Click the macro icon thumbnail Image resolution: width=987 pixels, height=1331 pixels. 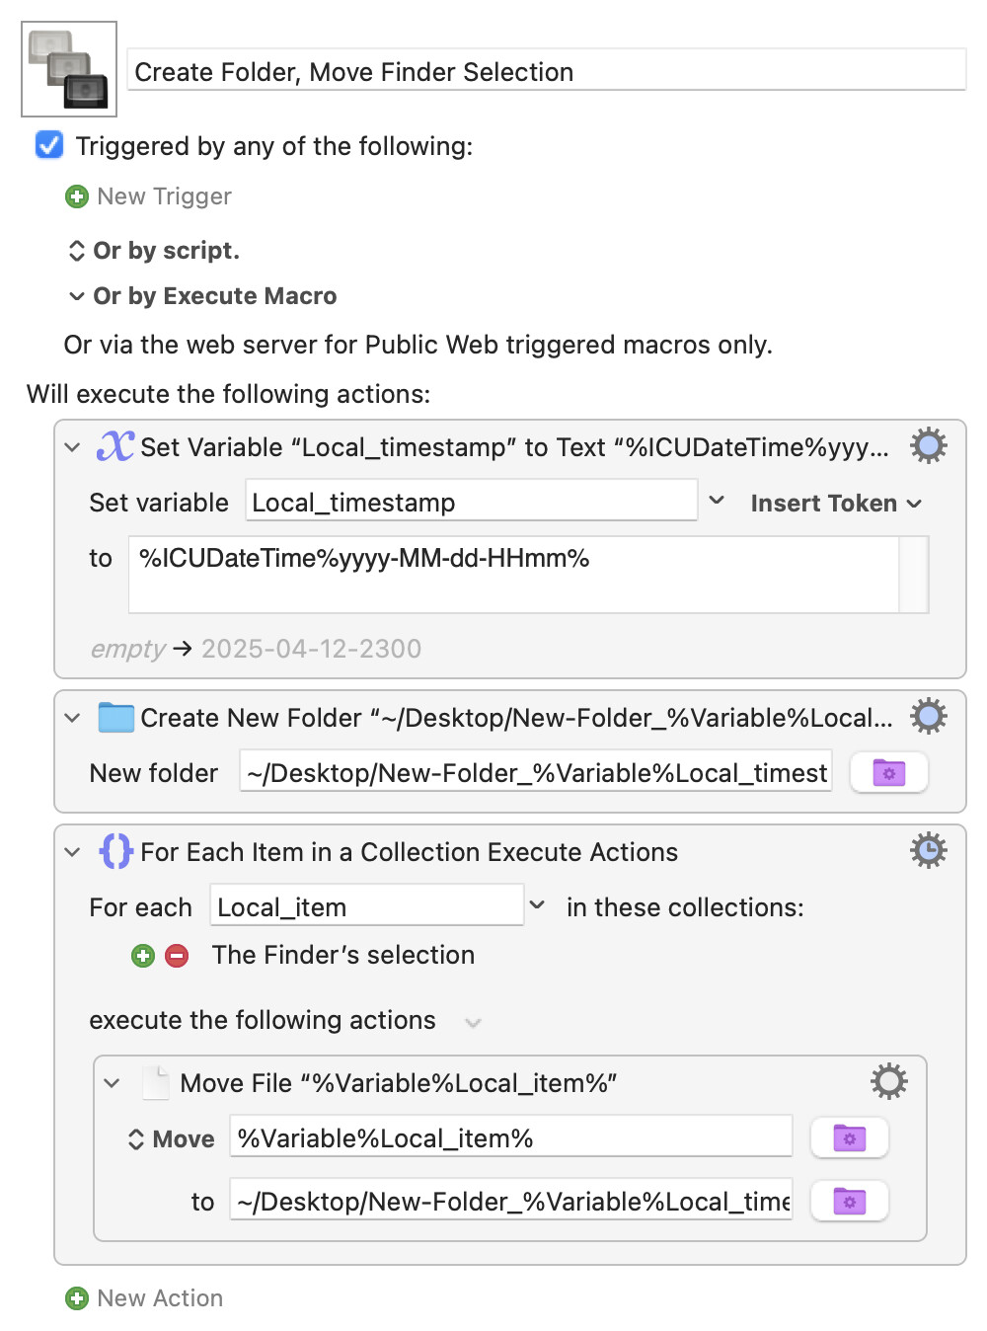click(69, 69)
